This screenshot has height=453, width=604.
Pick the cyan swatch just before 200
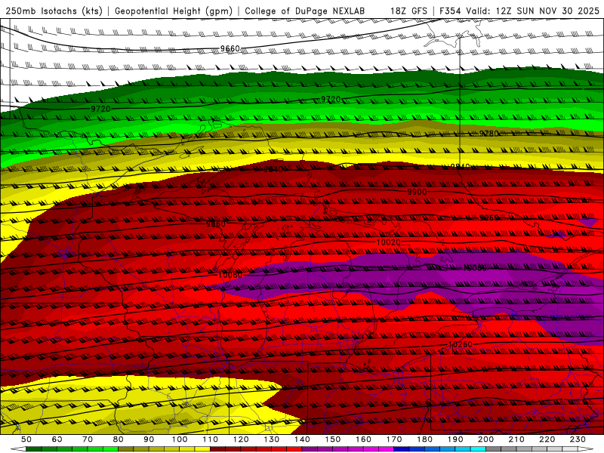point(478,449)
